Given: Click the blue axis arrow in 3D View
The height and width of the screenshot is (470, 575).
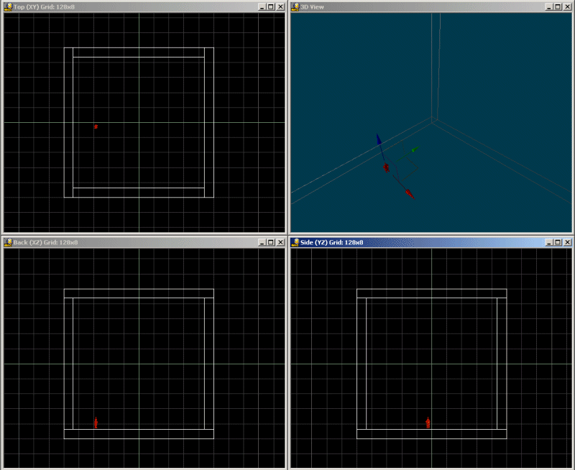Looking at the screenshot, I should pos(379,140).
